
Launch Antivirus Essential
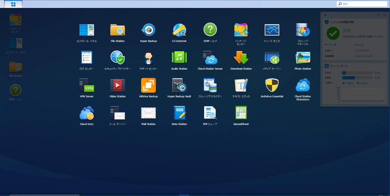click(x=272, y=85)
